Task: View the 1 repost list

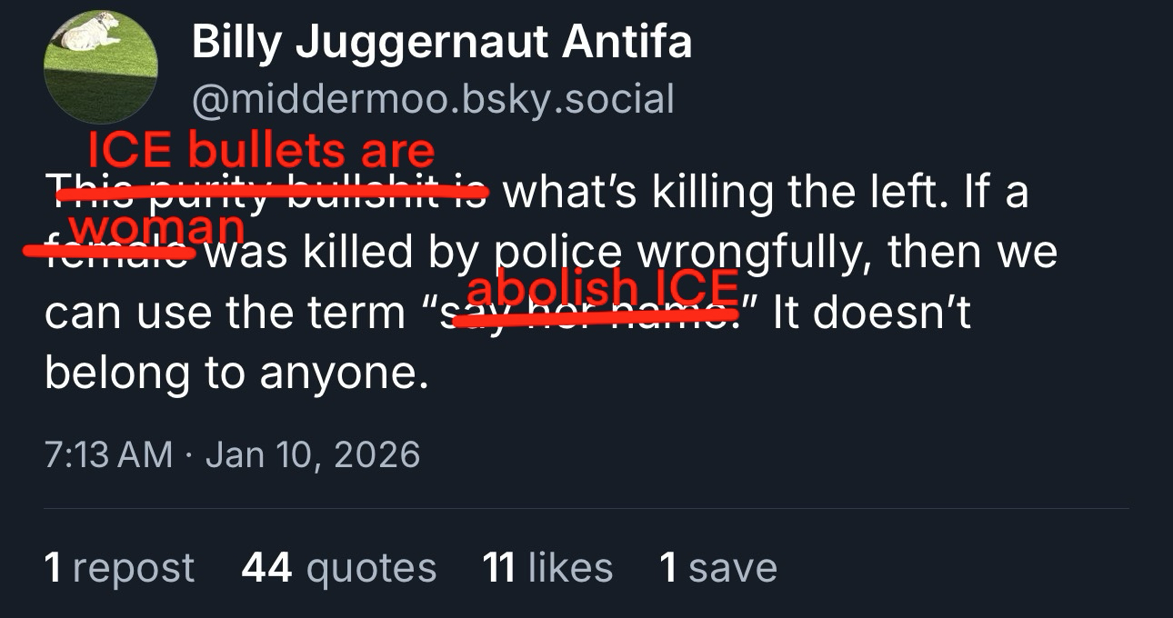Action: [119, 567]
